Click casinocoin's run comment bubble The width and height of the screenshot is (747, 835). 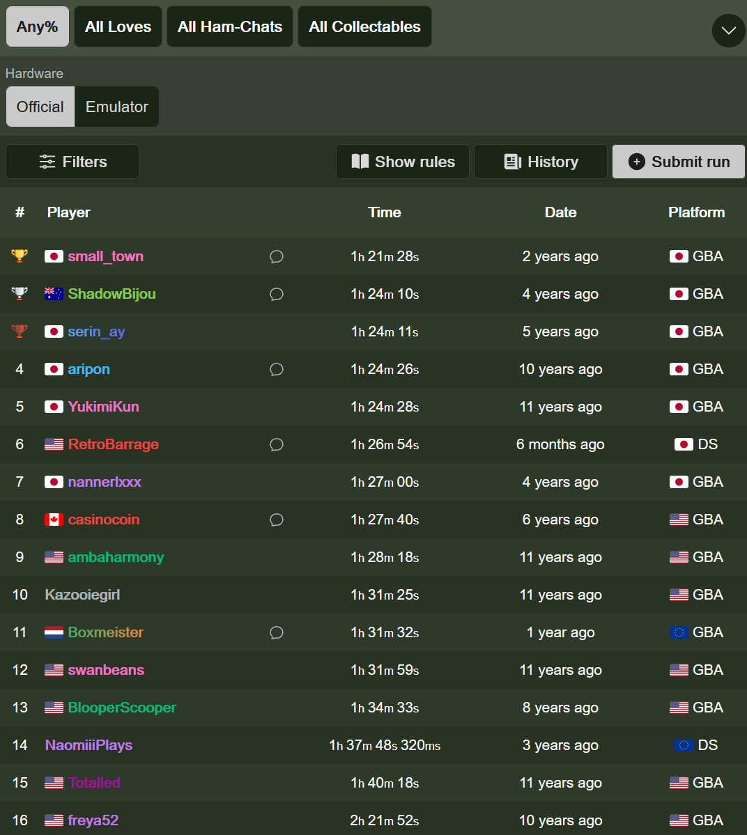point(277,520)
